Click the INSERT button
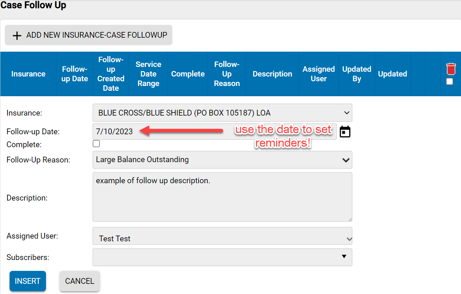Screen dimensions: 461x294 [28, 281]
